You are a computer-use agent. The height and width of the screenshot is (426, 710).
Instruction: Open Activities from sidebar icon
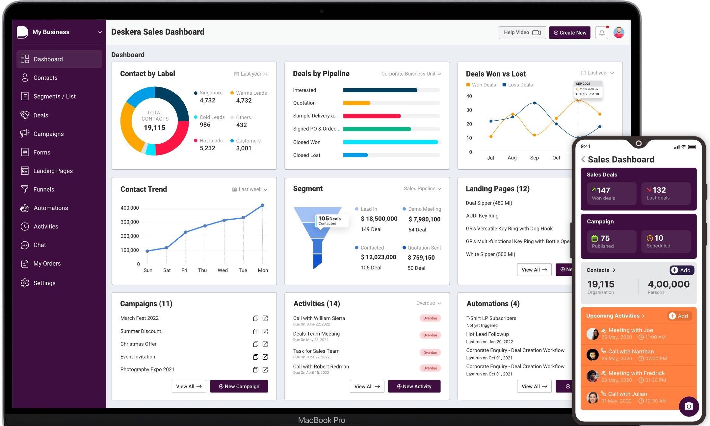coord(24,226)
